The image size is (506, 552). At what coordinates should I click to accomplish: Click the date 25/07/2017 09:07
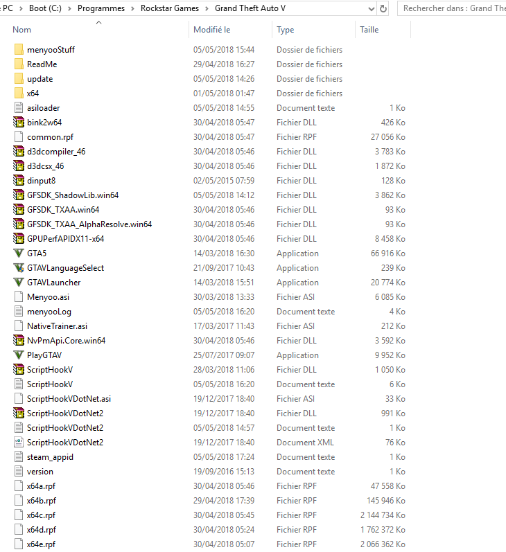pos(224,355)
